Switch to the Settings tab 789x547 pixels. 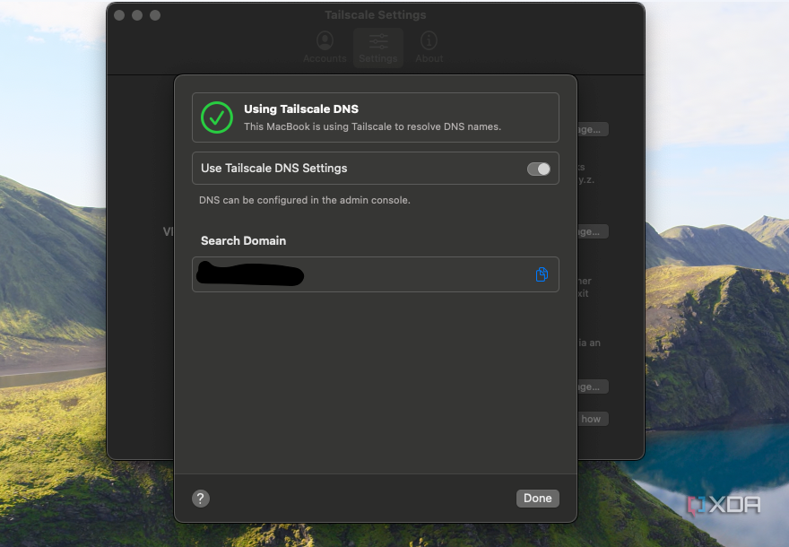click(378, 48)
